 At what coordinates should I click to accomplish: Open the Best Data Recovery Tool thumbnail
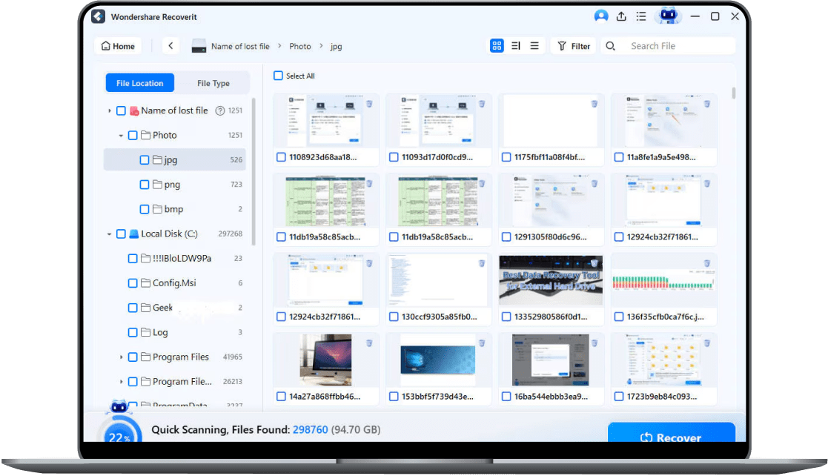pos(551,280)
